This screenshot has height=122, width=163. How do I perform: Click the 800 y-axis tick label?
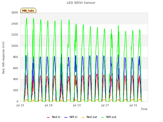pyautogui.click(x=16, y=57)
